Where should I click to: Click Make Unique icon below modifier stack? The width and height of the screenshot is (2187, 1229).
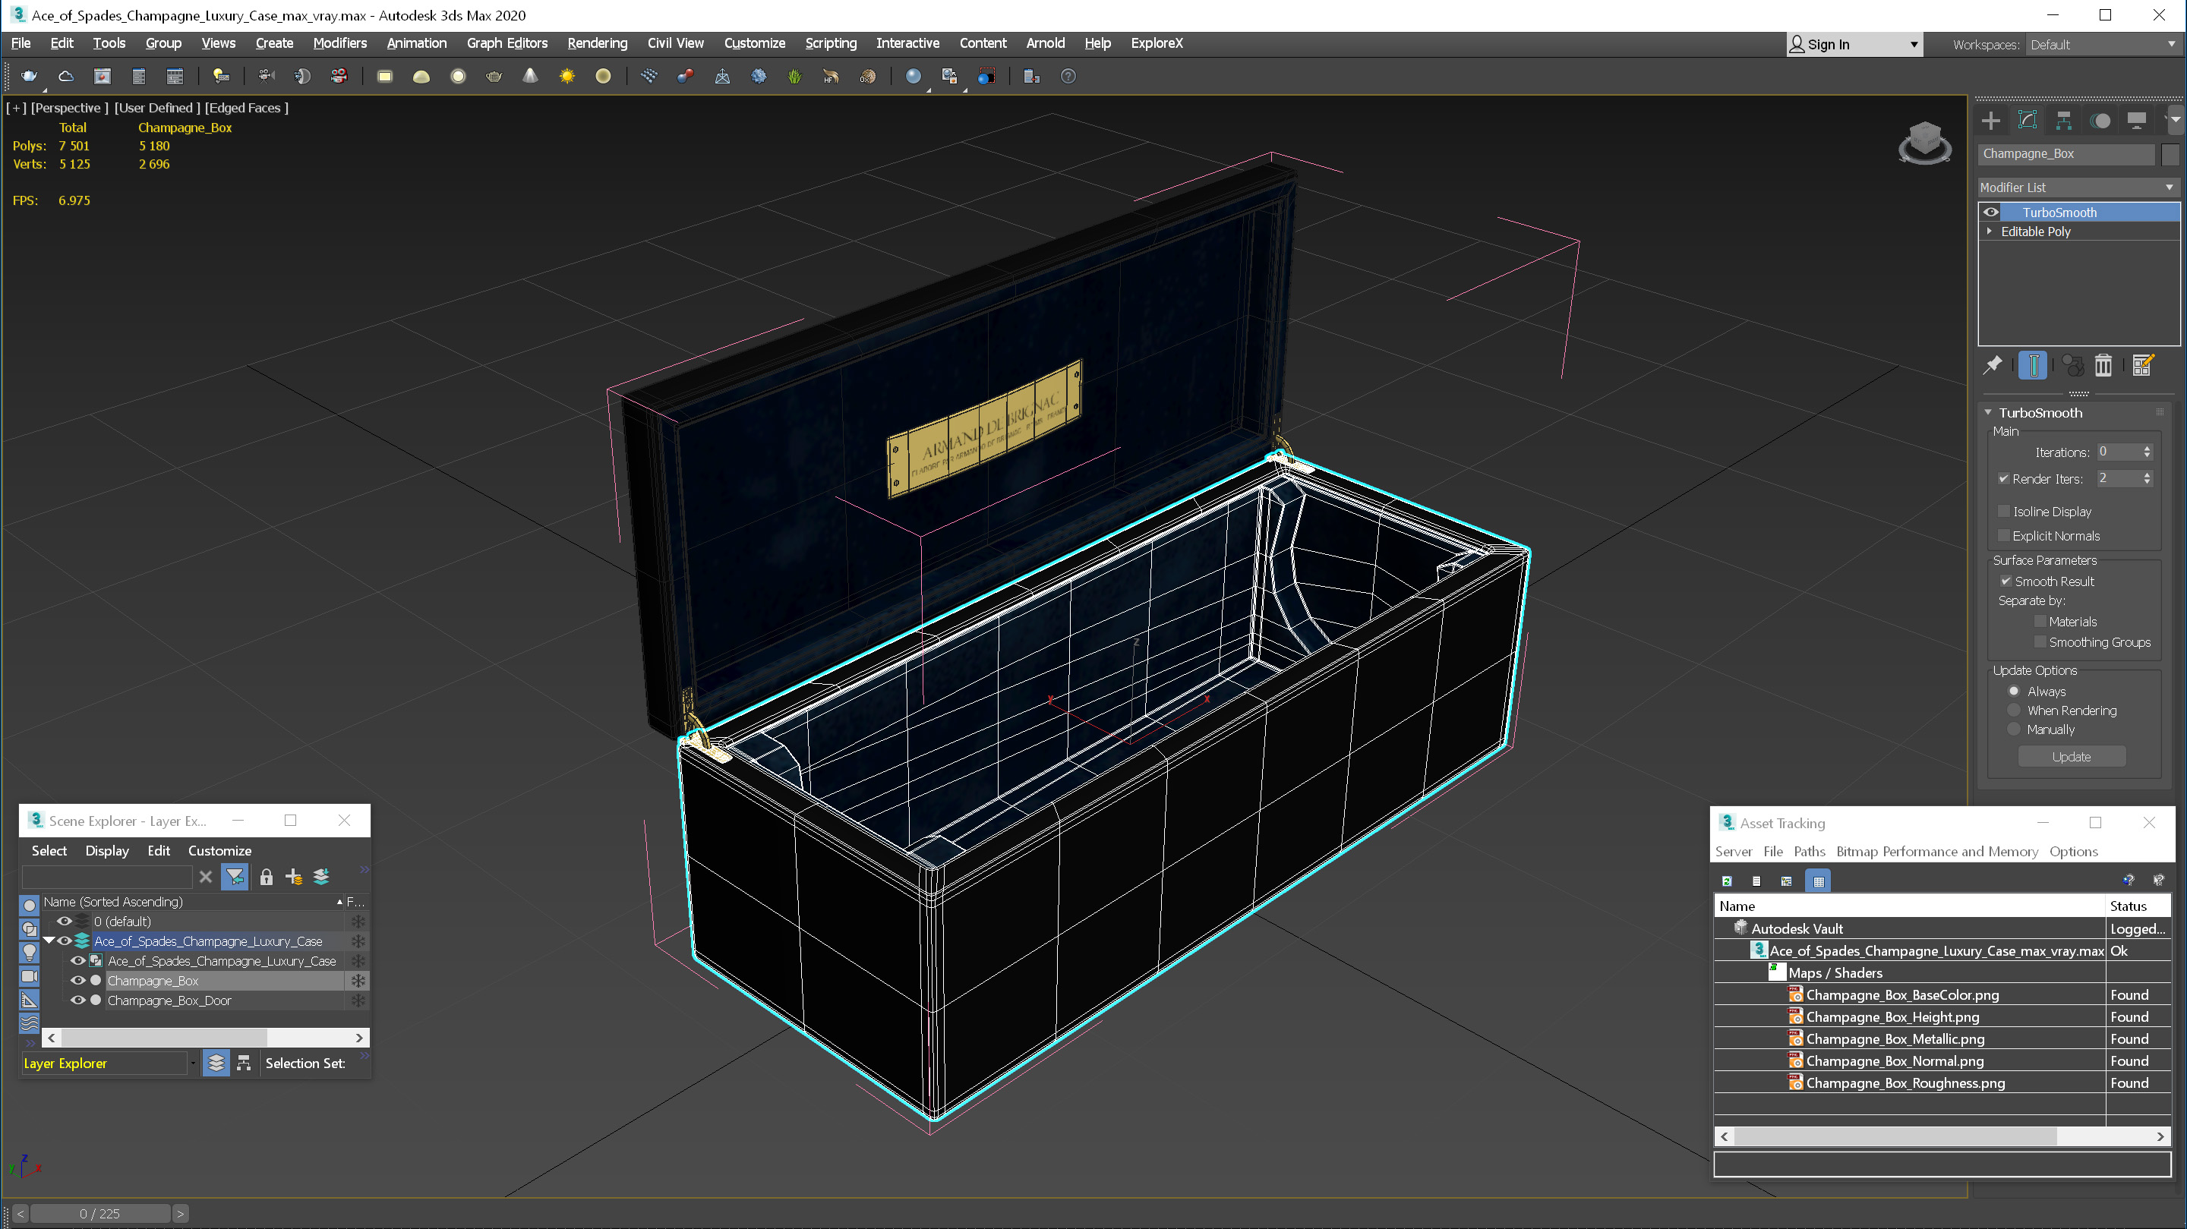(x=2072, y=365)
